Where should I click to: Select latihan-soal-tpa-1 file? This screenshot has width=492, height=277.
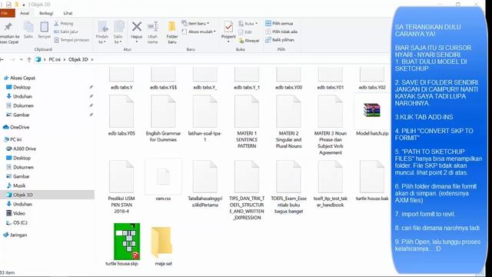(205, 118)
